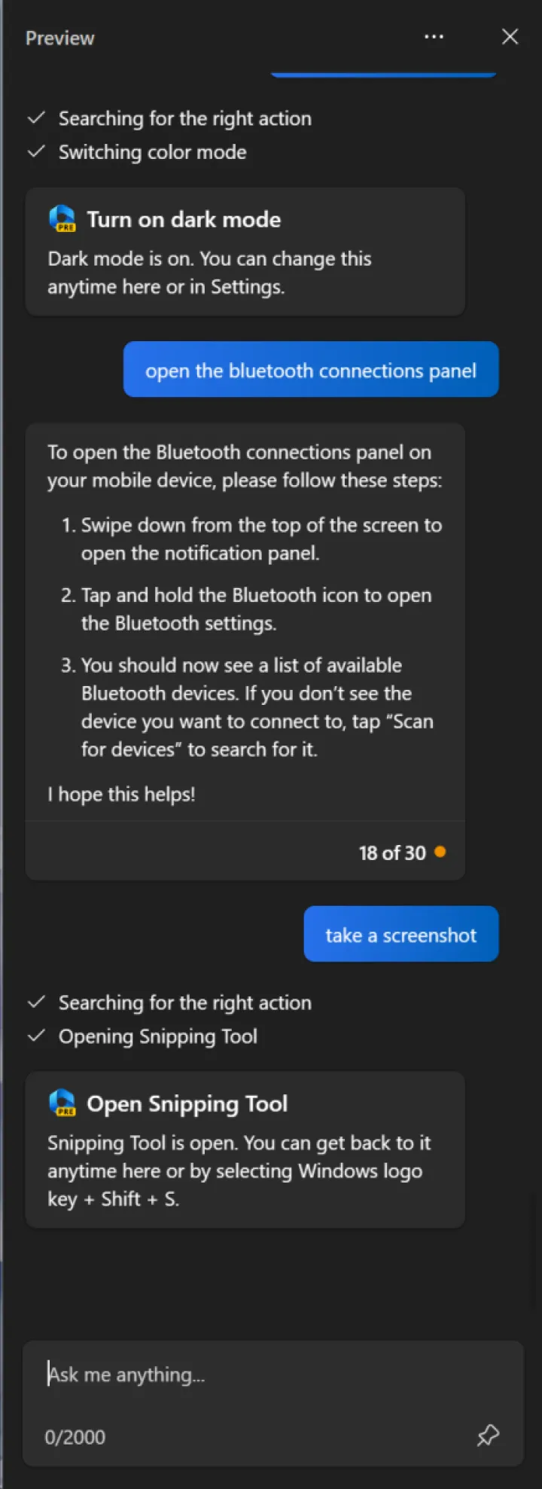The width and height of the screenshot is (542, 1489).
Task: Click the checkmark beside Switching color mode
Action: pos(36,151)
